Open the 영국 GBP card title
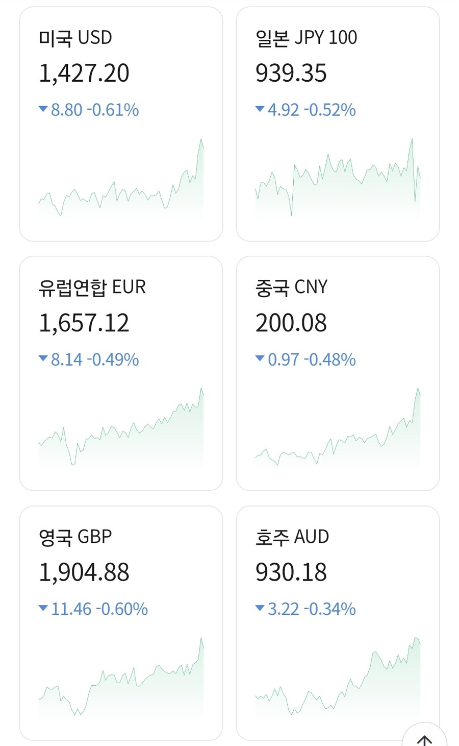The height and width of the screenshot is (746, 459). pos(75,537)
